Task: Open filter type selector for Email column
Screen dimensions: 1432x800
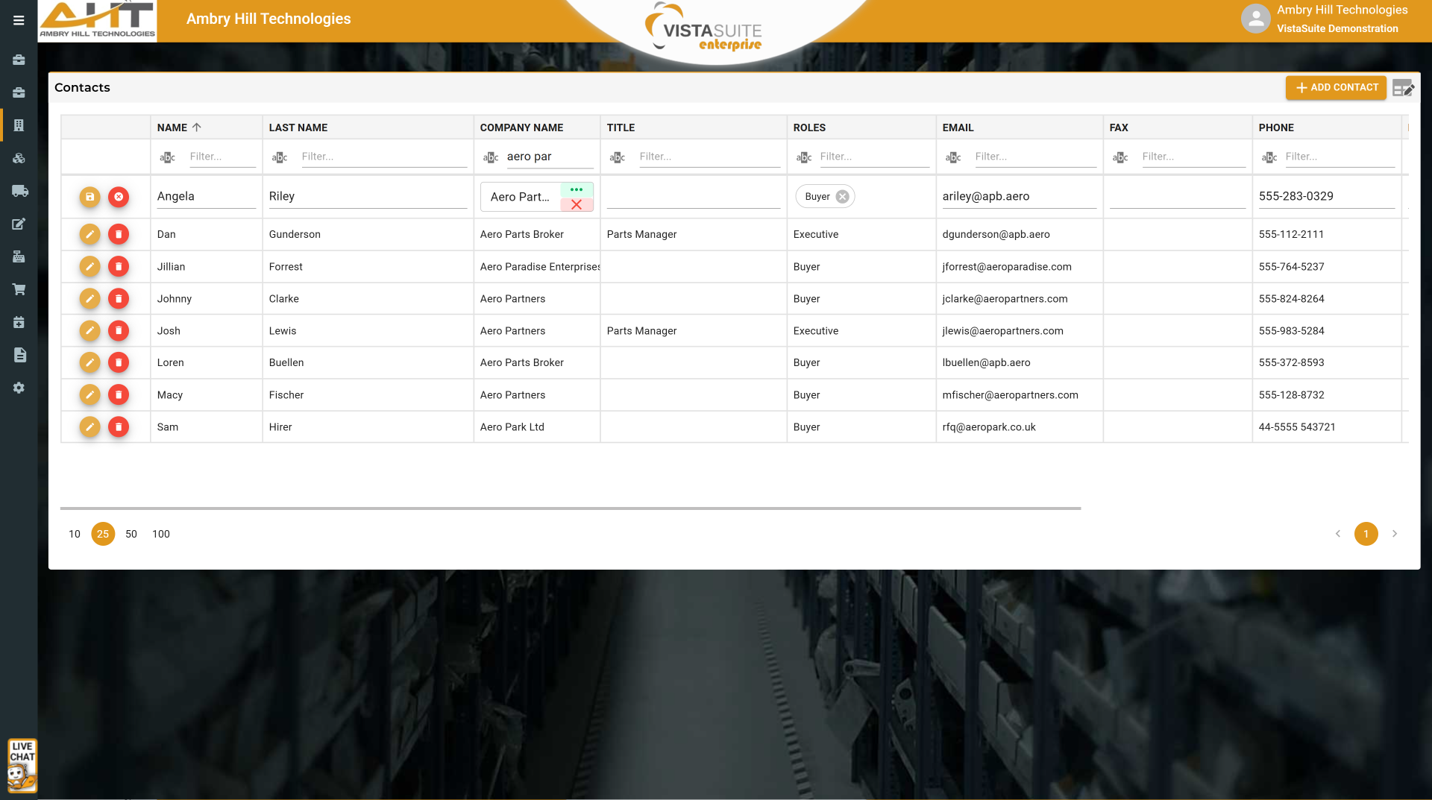Action: point(953,157)
